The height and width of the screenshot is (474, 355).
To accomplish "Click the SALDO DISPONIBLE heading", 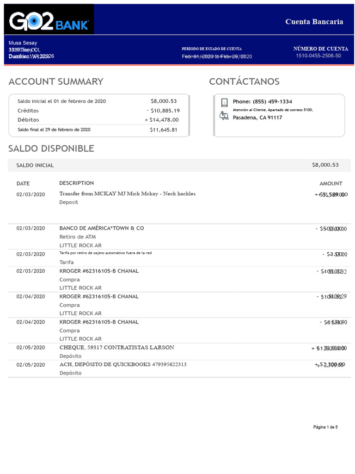I will [51, 149].
